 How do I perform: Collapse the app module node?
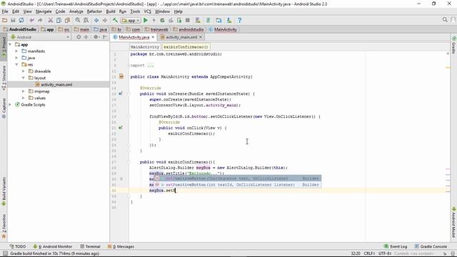[x=10, y=44]
